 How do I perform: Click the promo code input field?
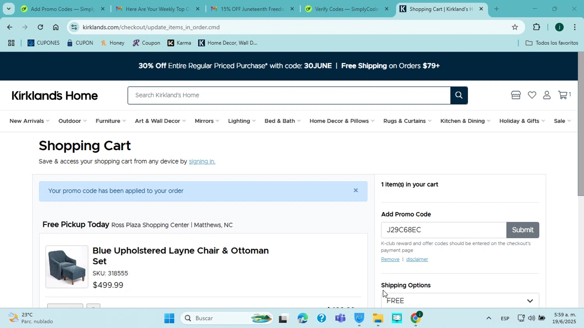tap(443, 230)
